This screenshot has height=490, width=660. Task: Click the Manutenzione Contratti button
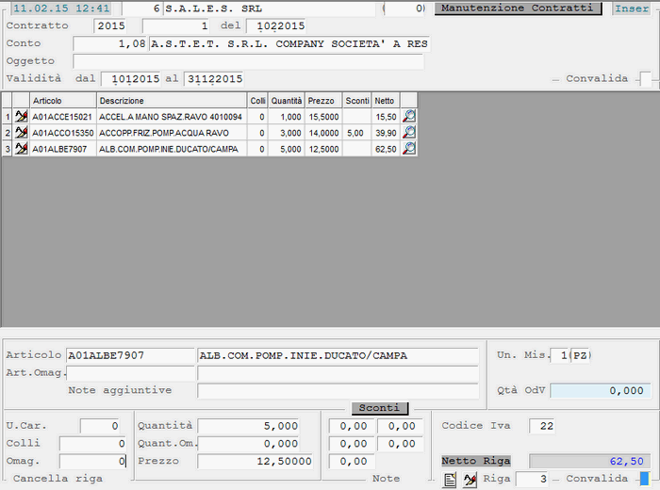pos(518,8)
